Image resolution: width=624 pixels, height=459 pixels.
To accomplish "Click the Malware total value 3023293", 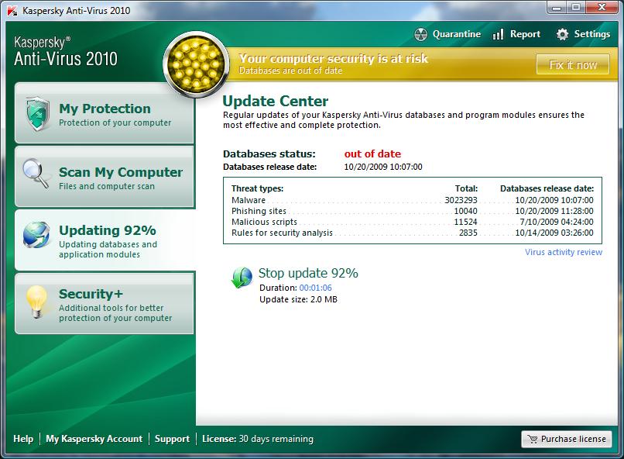I will coord(461,200).
